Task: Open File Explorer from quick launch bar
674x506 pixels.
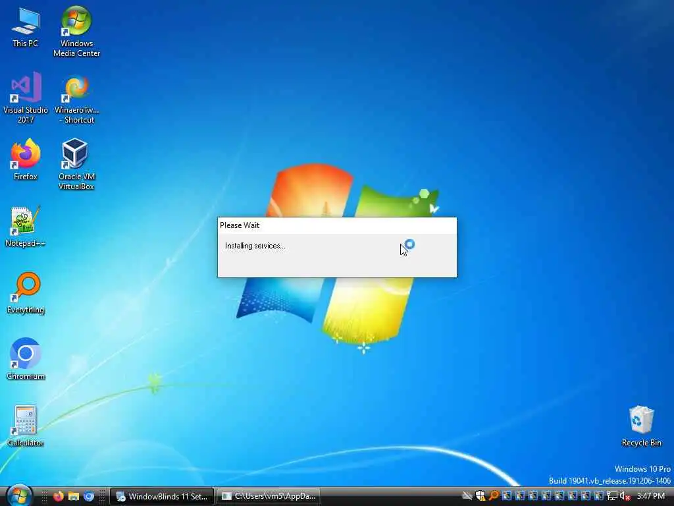Action: coord(74,496)
